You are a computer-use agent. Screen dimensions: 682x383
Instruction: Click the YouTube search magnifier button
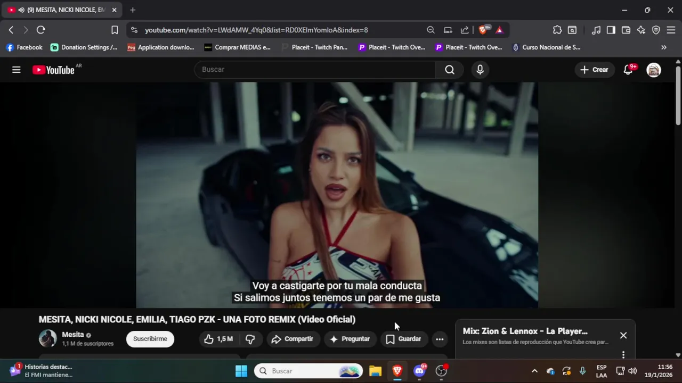pos(450,70)
